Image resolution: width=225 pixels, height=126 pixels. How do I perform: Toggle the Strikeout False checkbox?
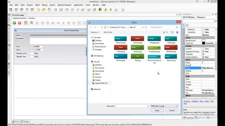(203, 29)
